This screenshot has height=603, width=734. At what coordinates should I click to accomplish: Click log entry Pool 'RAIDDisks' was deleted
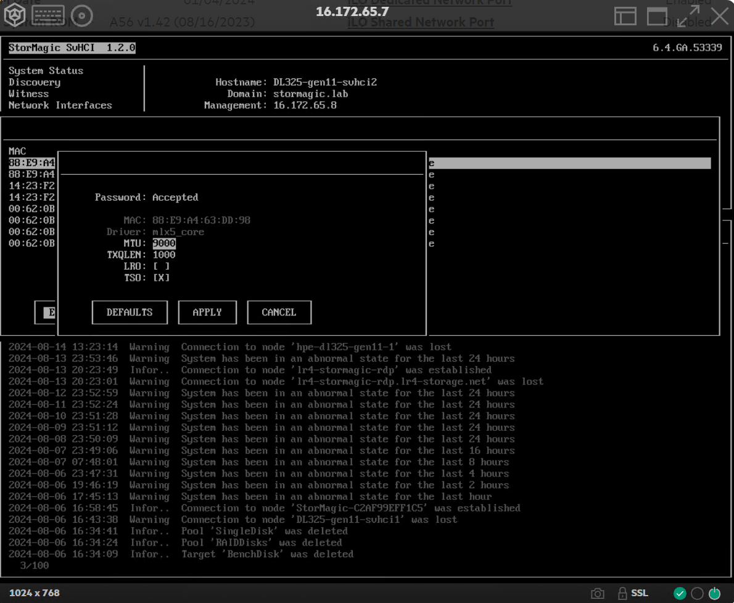click(x=175, y=543)
